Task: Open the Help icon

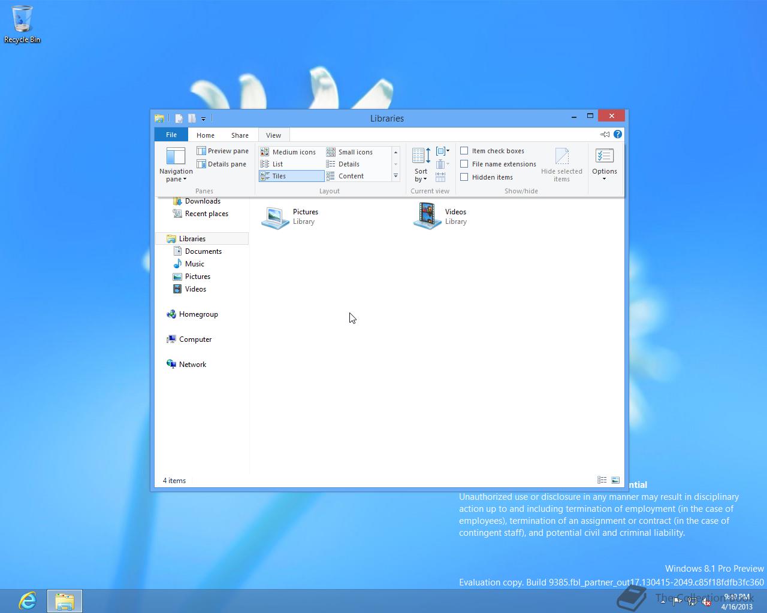Action: click(618, 135)
